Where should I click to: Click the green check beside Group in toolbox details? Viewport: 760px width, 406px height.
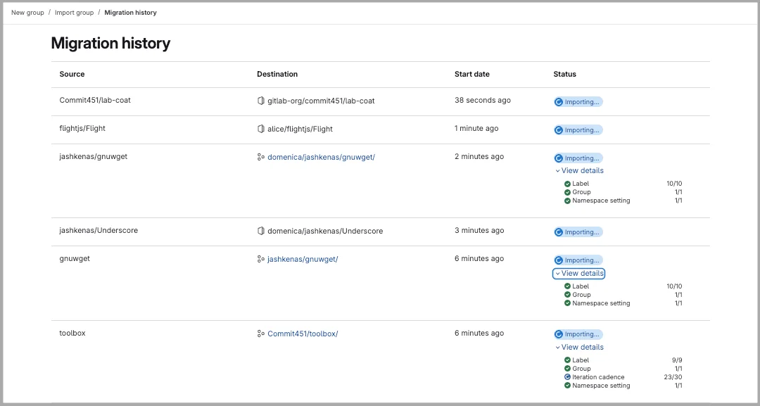coord(568,368)
